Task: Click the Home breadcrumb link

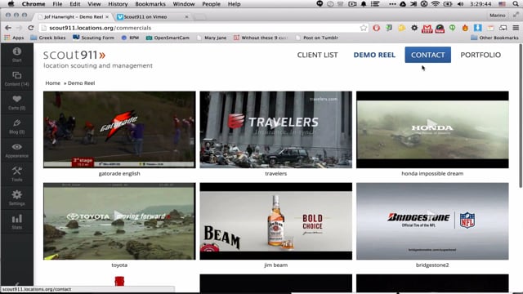Action: tap(52, 83)
